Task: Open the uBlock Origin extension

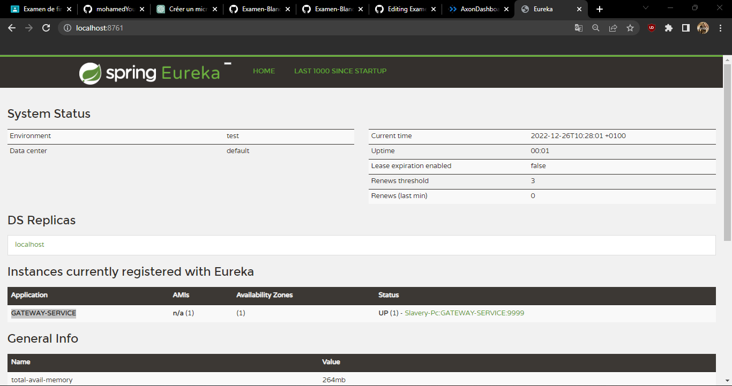Action: [651, 27]
